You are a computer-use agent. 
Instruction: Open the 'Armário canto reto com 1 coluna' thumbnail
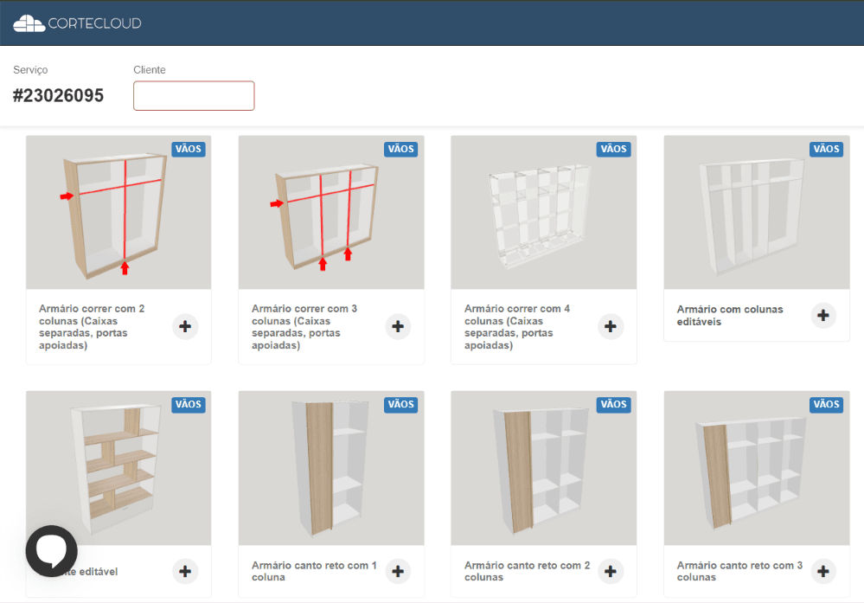point(331,468)
